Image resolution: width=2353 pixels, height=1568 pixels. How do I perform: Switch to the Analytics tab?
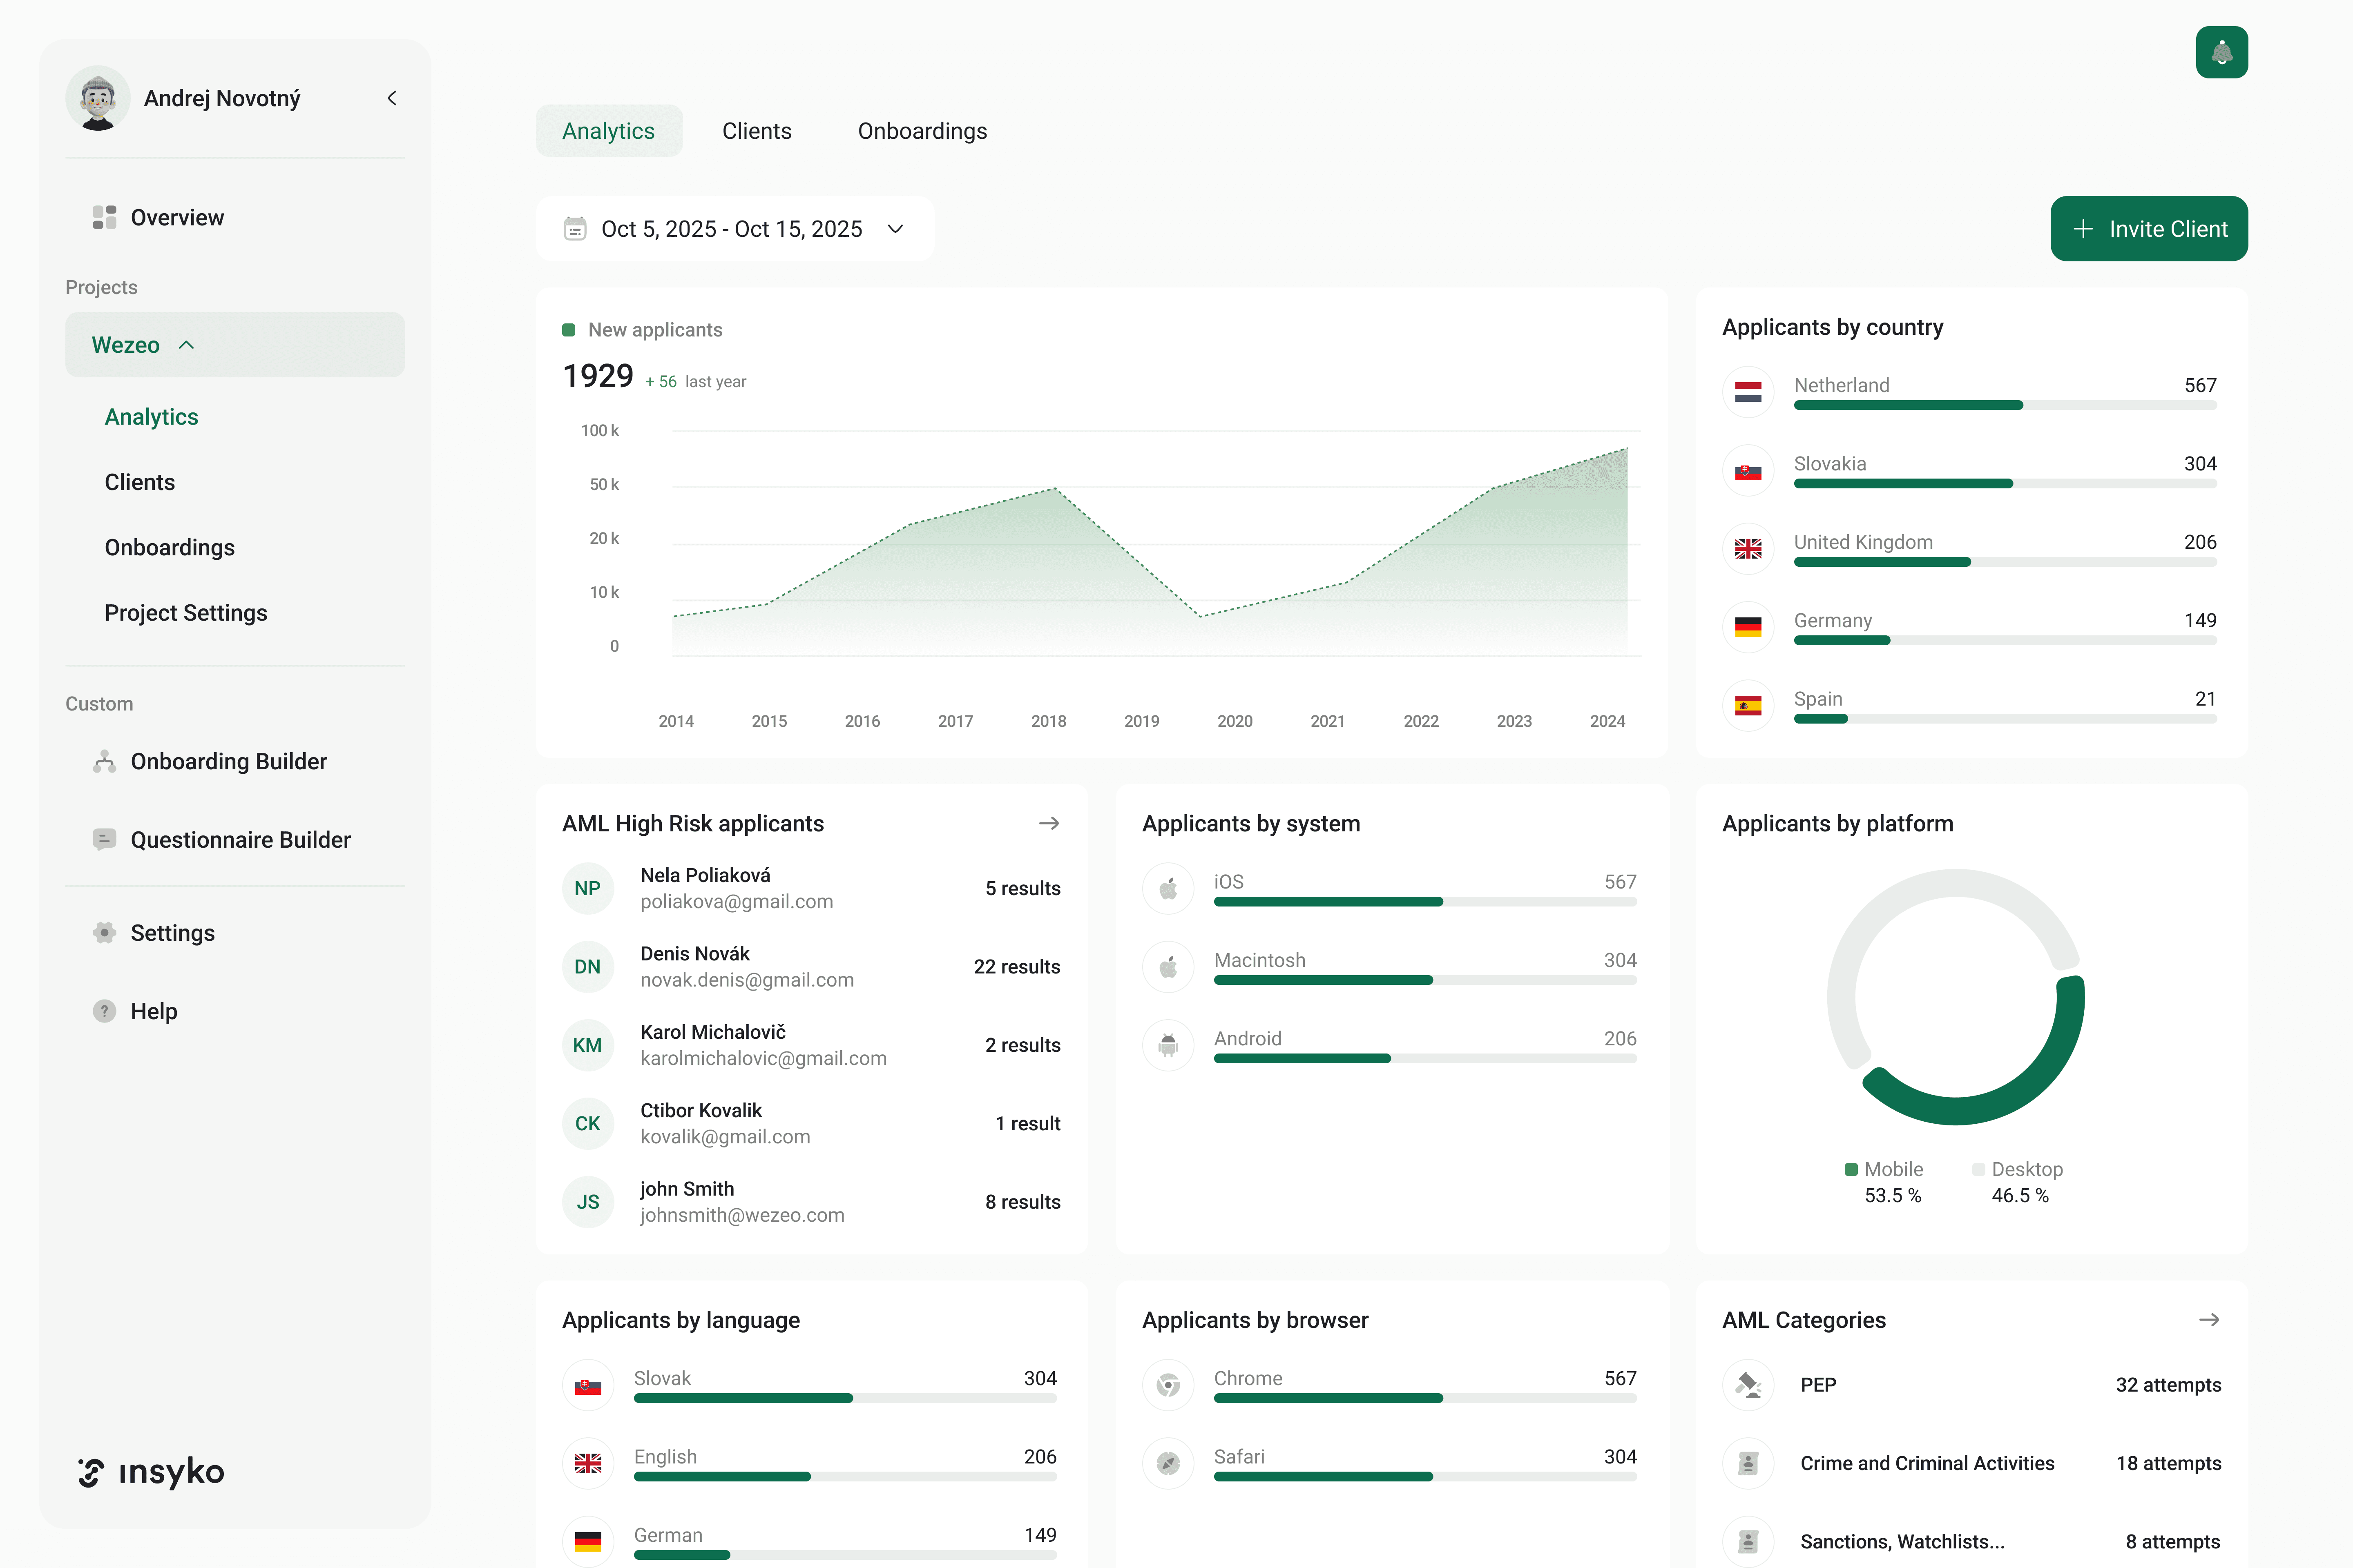[x=608, y=131]
